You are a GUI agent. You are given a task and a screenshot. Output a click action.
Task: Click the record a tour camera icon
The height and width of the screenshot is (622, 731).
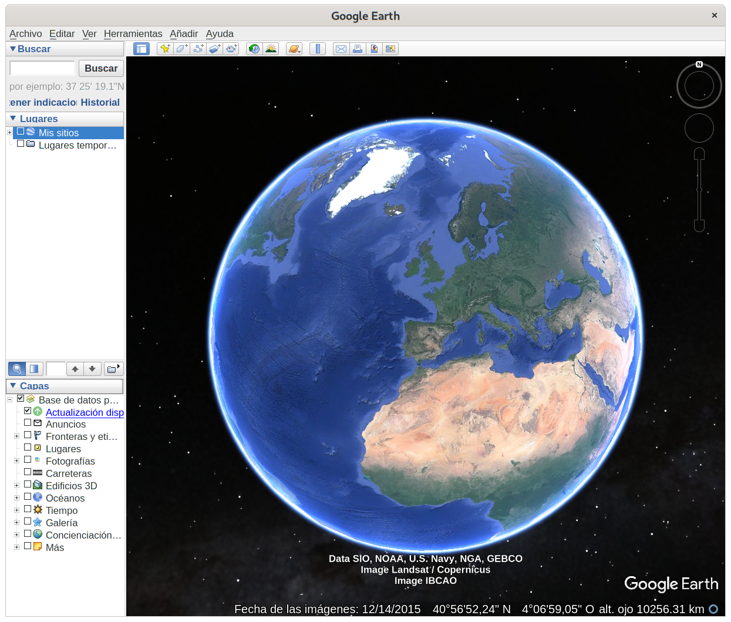click(x=231, y=49)
